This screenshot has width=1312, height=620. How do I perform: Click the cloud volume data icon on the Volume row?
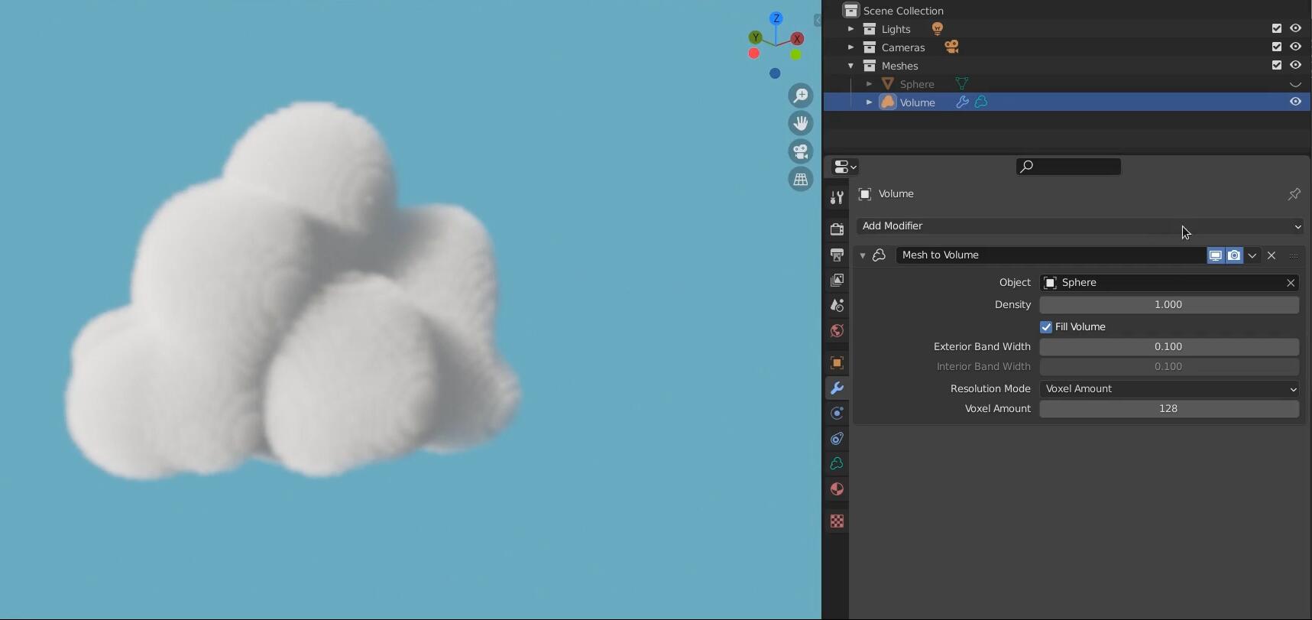pos(981,102)
